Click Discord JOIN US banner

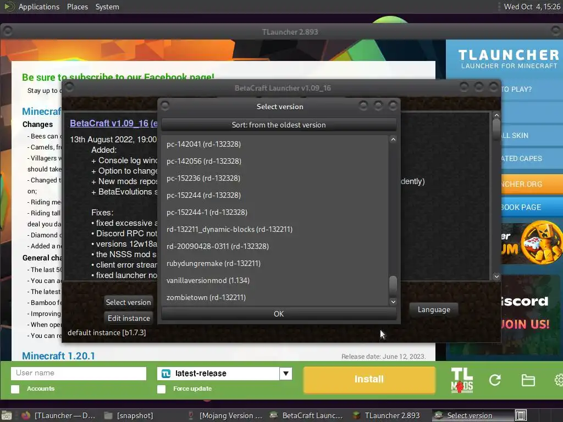click(x=532, y=314)
